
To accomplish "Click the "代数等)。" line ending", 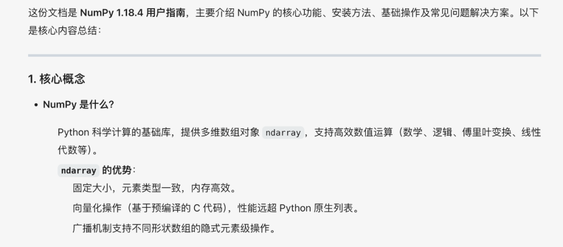I will (x=78, y=150).
